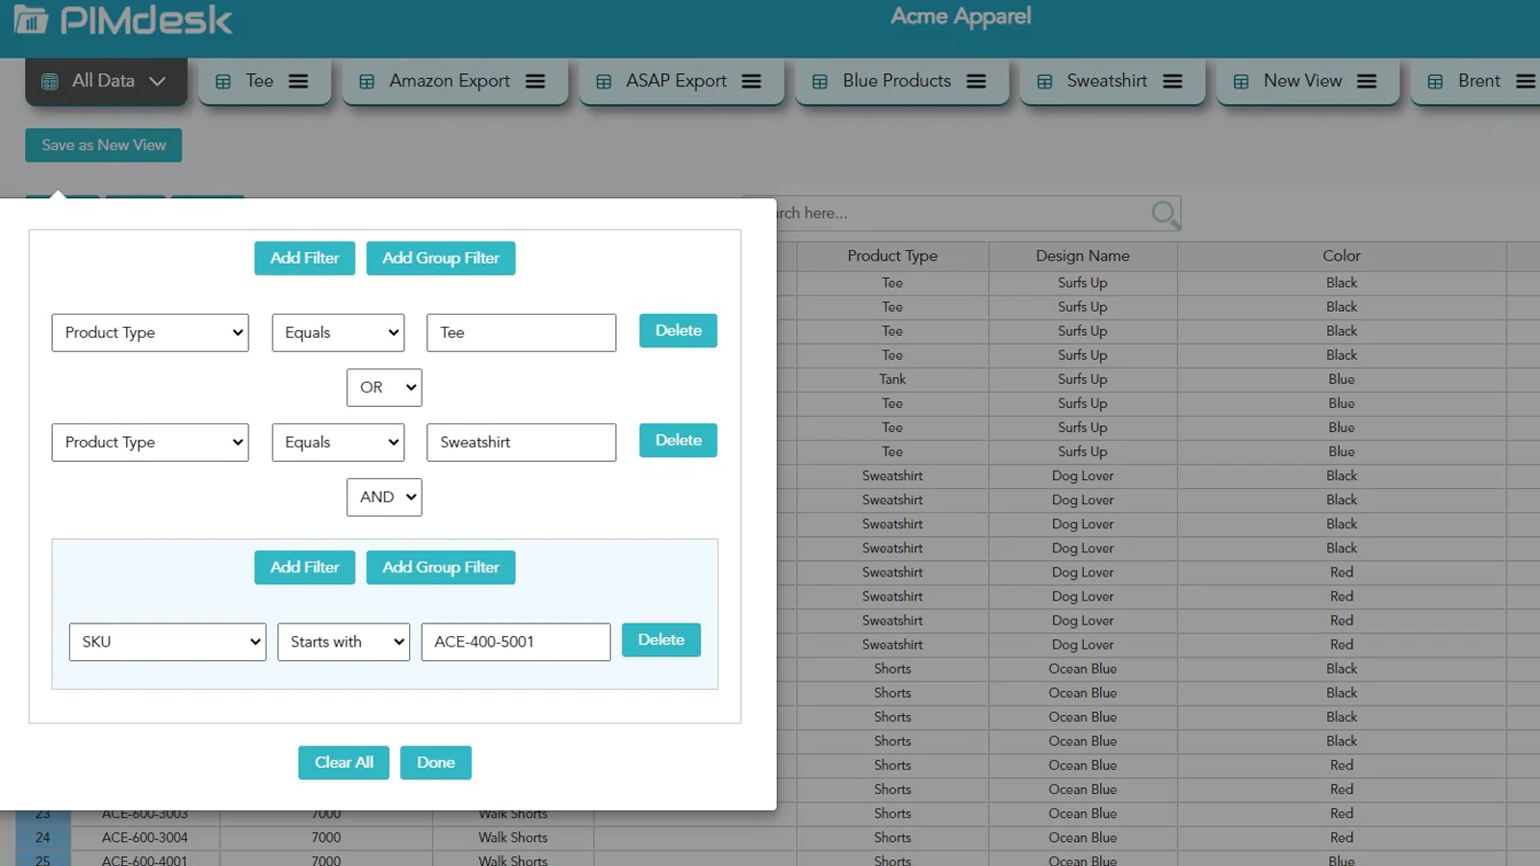Click the ACE-400-5001 SKU value field
The height and width of the screenshot is (866, 1540).
tap(515, 642)
